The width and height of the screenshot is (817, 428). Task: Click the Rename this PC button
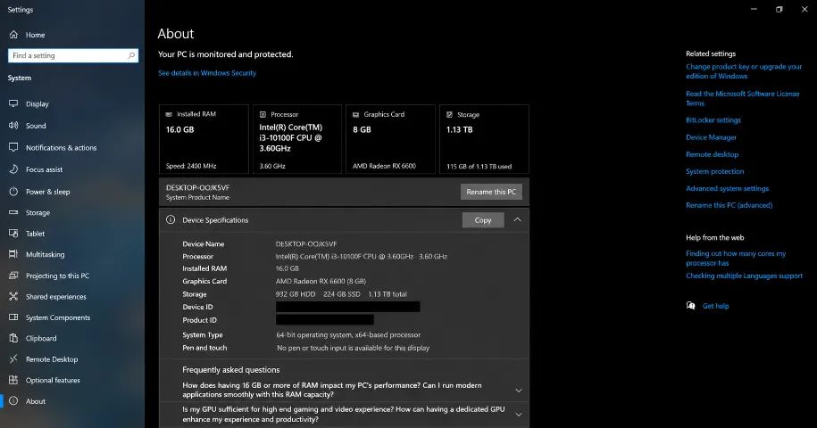point(491,192)
